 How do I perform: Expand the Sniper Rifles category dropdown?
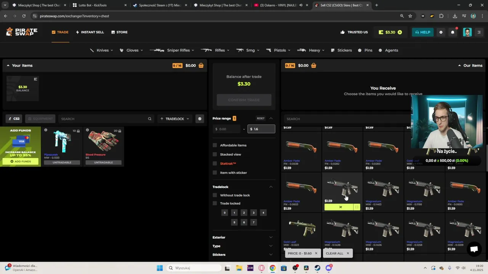[x=172, y=50]
